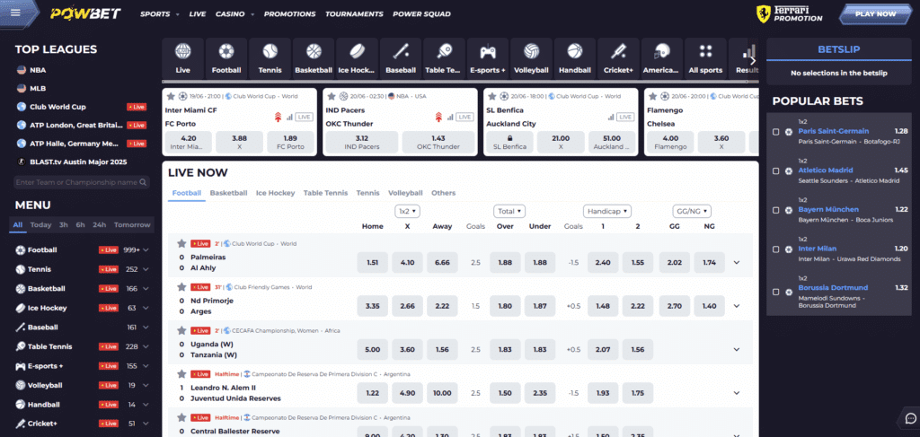Tick the Paris Saint-Germain popular bet checkbox
The width and height of the screenshot is (920, 437).
click(775, 132)
